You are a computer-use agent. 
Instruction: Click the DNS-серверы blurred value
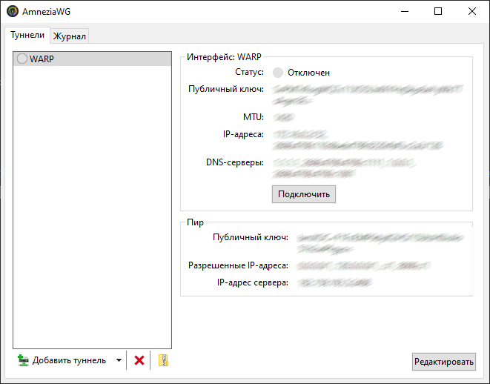click(344, 168)
